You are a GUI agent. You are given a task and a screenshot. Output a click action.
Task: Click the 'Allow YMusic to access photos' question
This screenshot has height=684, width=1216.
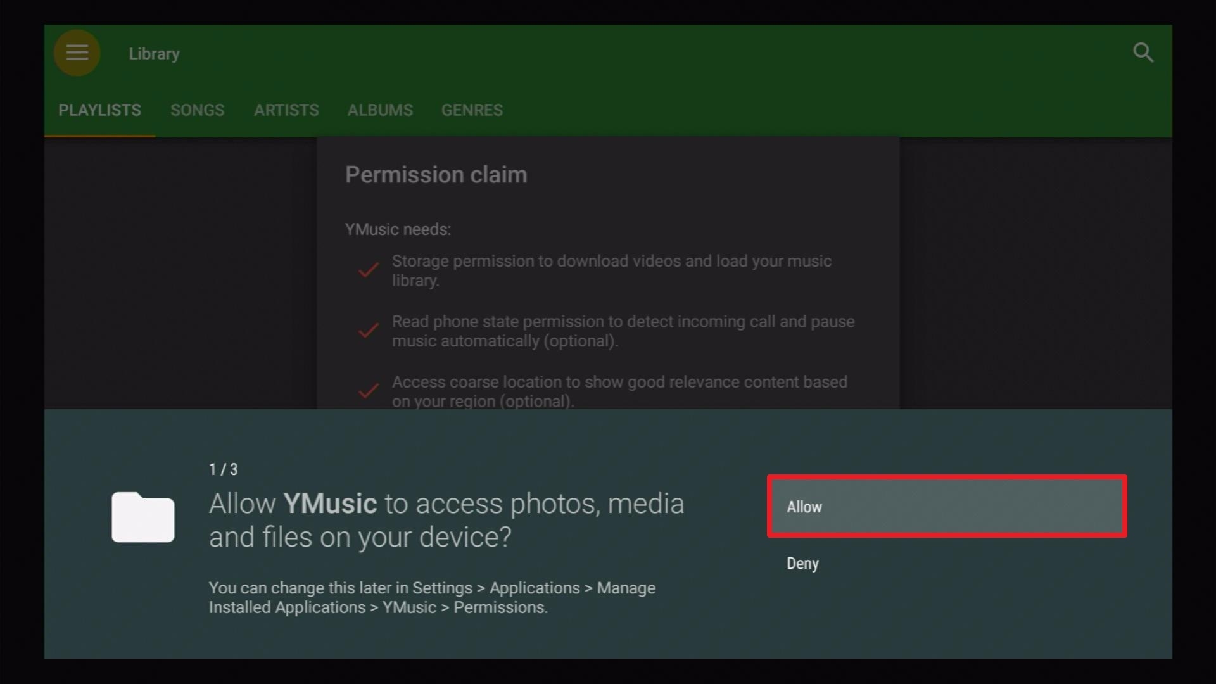pos(446,520)
